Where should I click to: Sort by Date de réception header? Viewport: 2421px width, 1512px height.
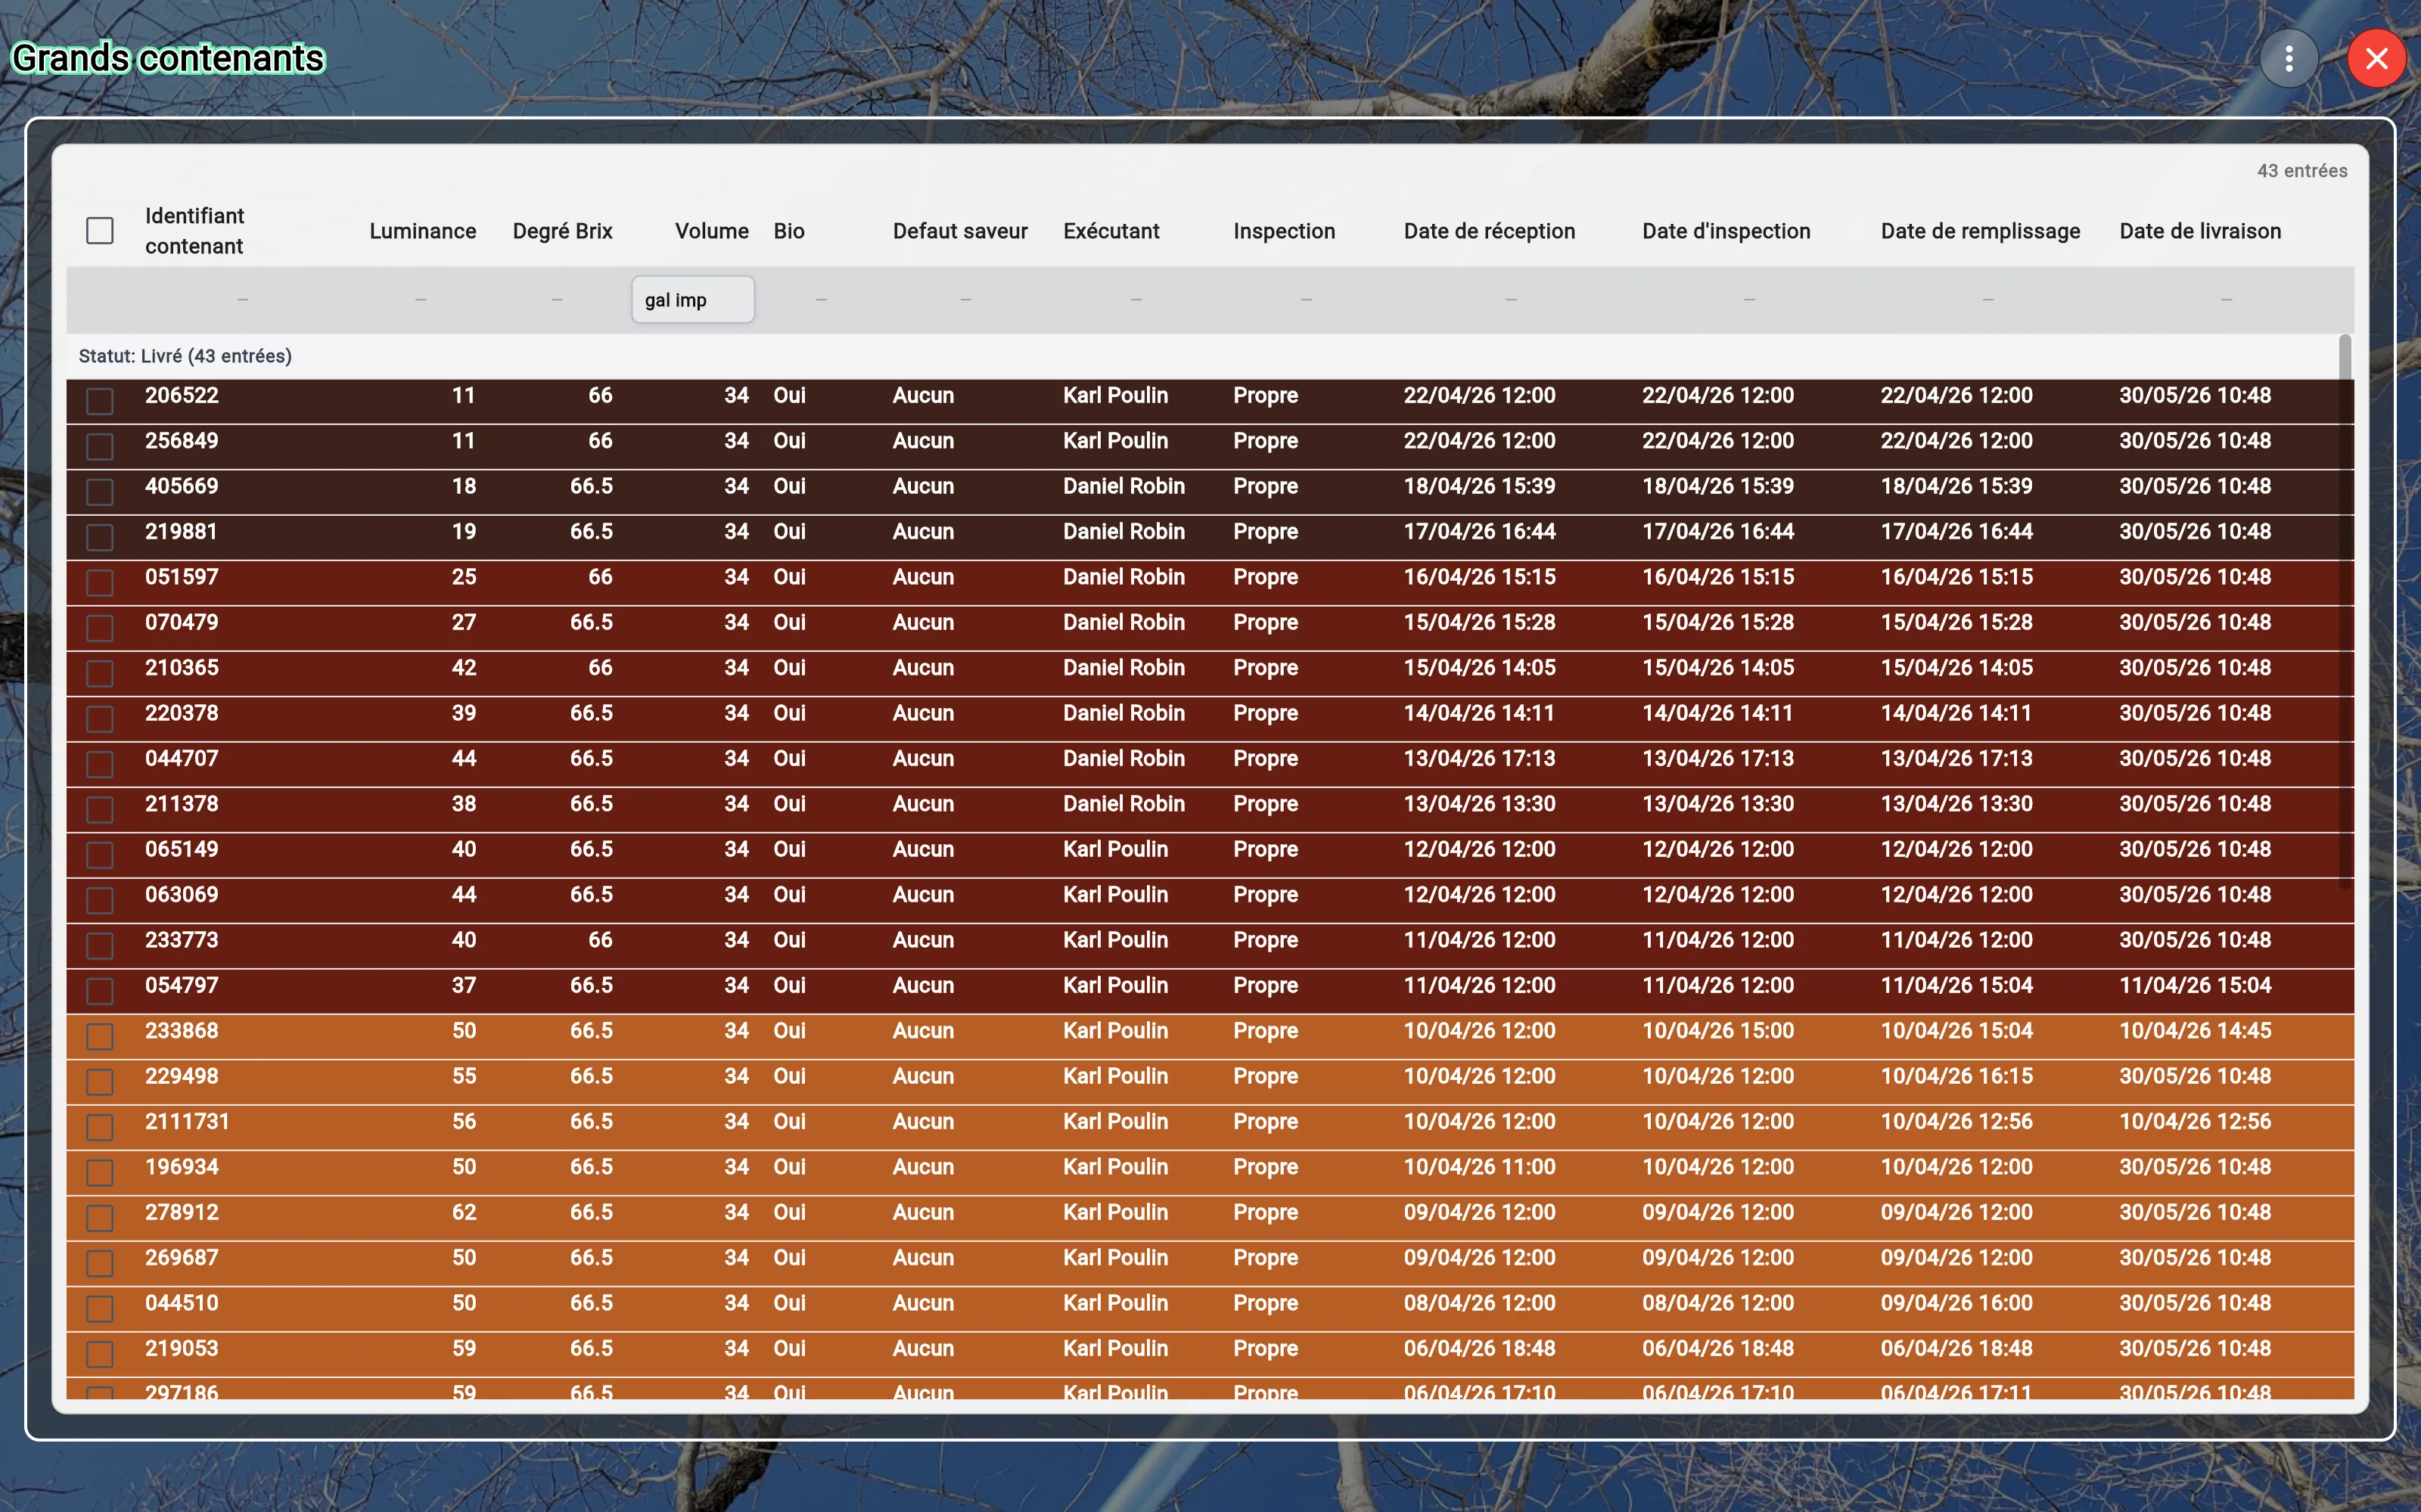(x=1489, y=231)
